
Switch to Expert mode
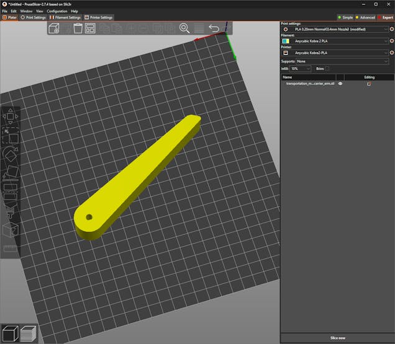pos(384,17)
